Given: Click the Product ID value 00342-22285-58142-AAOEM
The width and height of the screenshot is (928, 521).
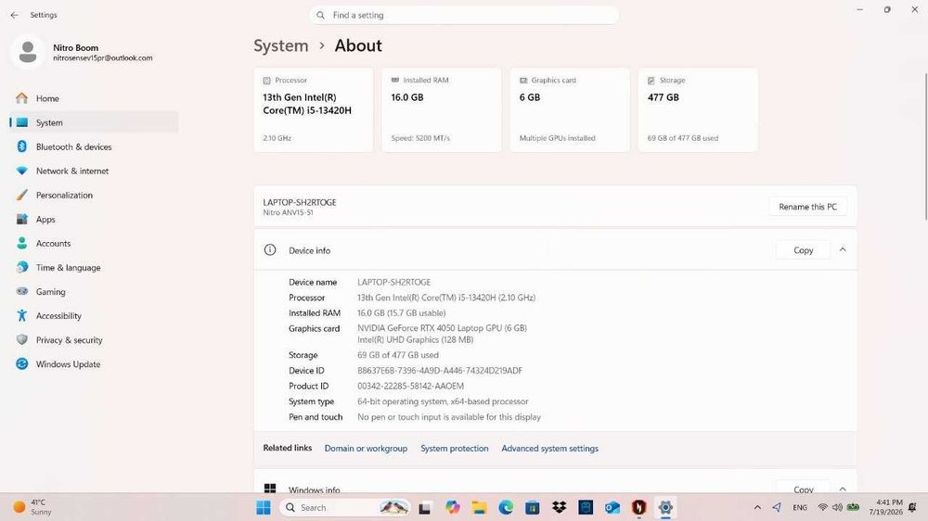Looking at the screenshot, I should tap(411, 386).
